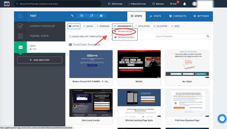Click ADD NEW STEP button
Viewport: 227px width, 129px height.
tap(40, 60)
